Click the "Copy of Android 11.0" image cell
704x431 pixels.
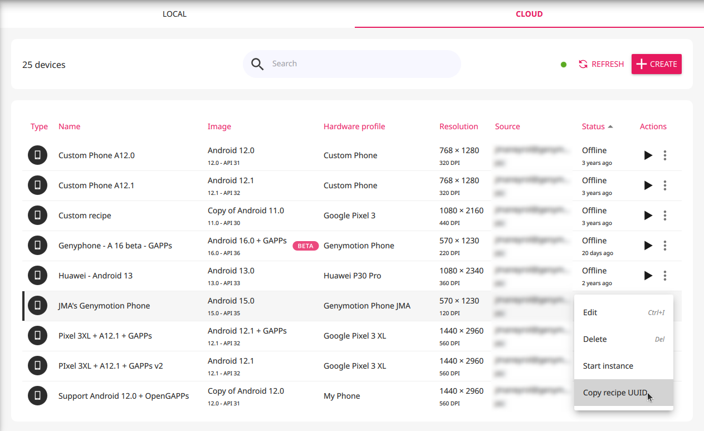[x=246, y=210]
